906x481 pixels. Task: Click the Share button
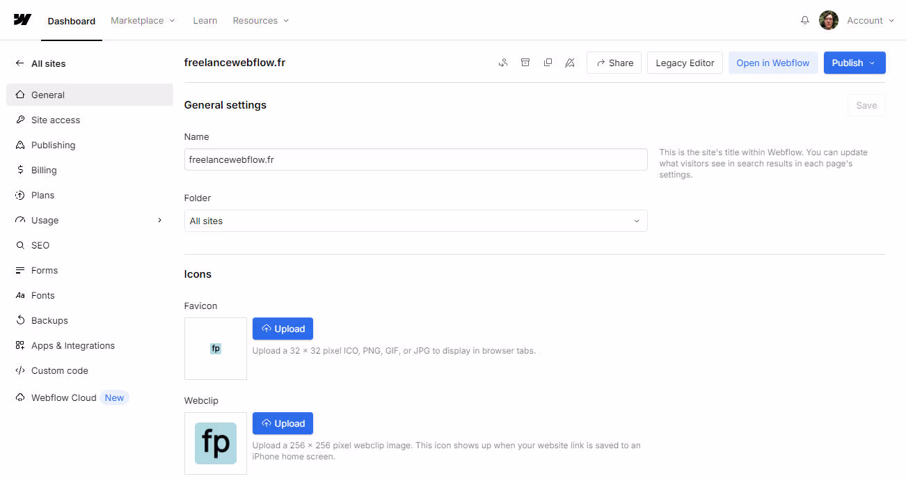coord(614,63)
